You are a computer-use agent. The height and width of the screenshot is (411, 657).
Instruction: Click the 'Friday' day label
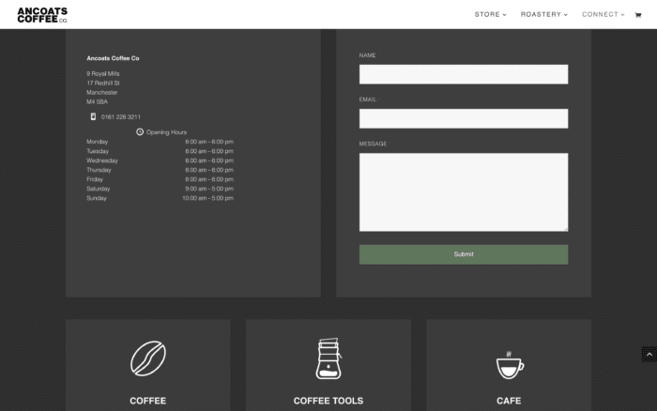[95, 179]
